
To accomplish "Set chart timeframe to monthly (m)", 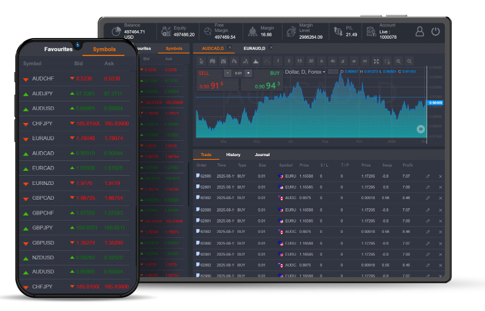I will pos(365,61).
